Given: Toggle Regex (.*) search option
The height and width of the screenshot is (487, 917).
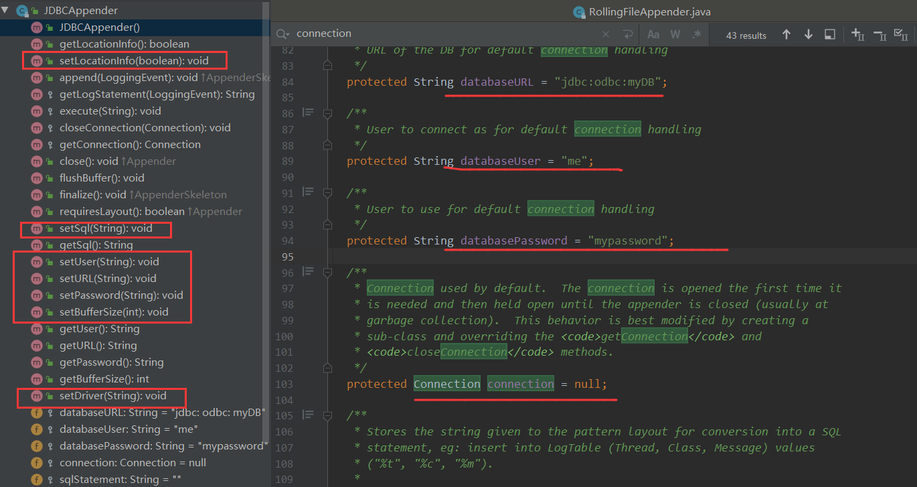Looking at the screenshot, I should coord(696,34).
